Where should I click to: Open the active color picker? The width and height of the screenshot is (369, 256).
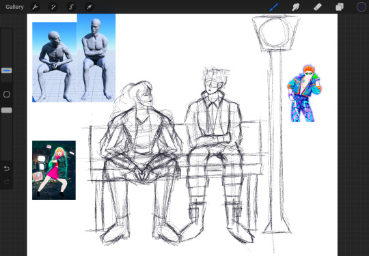(x=361, y=7)
